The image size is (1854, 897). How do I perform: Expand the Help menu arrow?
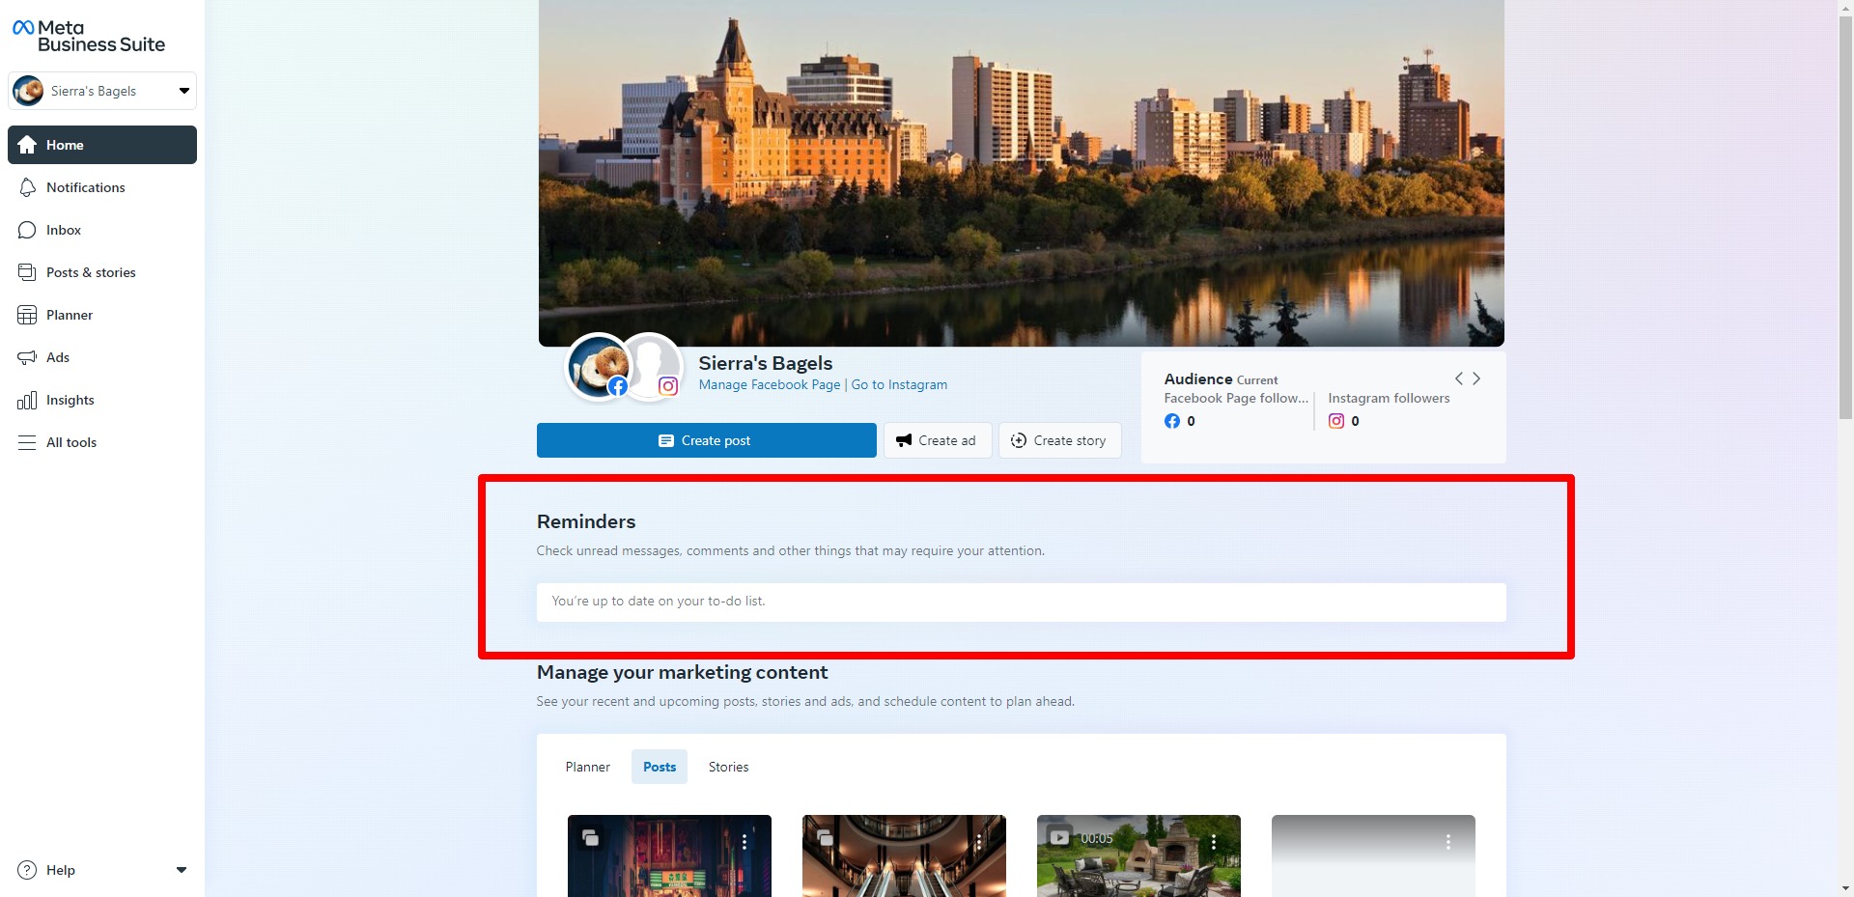[x=181, y=870]
